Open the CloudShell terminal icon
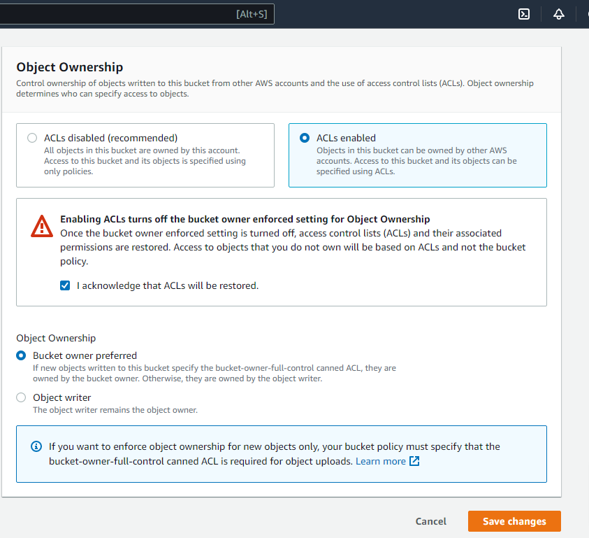The image size is (589, 538). (x=524, y=14)
